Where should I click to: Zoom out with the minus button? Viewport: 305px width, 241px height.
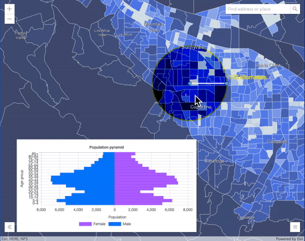click(10, 19)
